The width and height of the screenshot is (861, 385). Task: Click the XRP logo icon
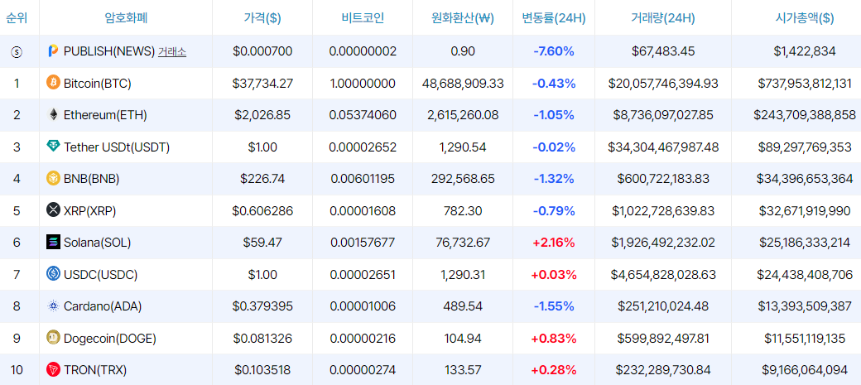point(53,210)
